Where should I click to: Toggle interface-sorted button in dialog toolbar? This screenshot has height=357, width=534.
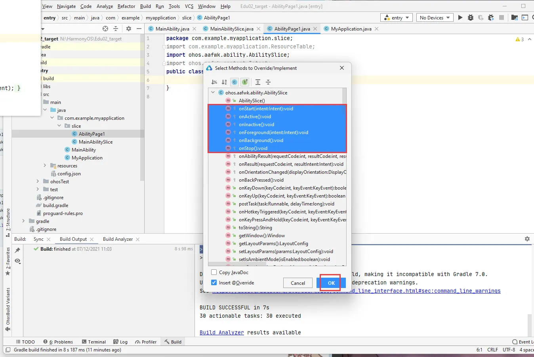pos(245,82)
